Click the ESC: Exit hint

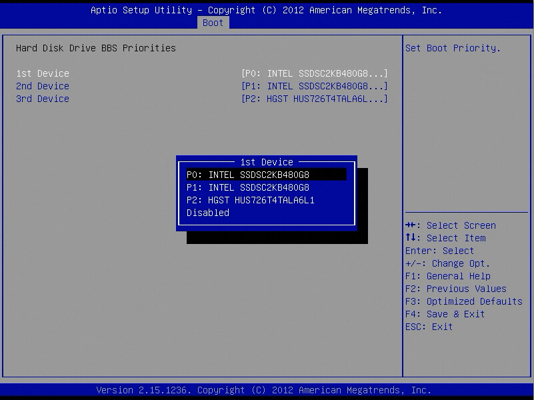pyautogui.click(x=429, y=327)
